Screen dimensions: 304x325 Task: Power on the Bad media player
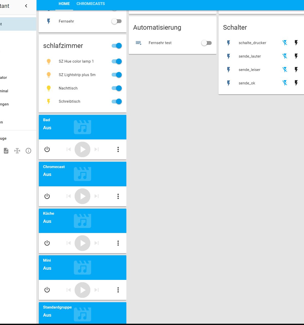pos(47,149)
